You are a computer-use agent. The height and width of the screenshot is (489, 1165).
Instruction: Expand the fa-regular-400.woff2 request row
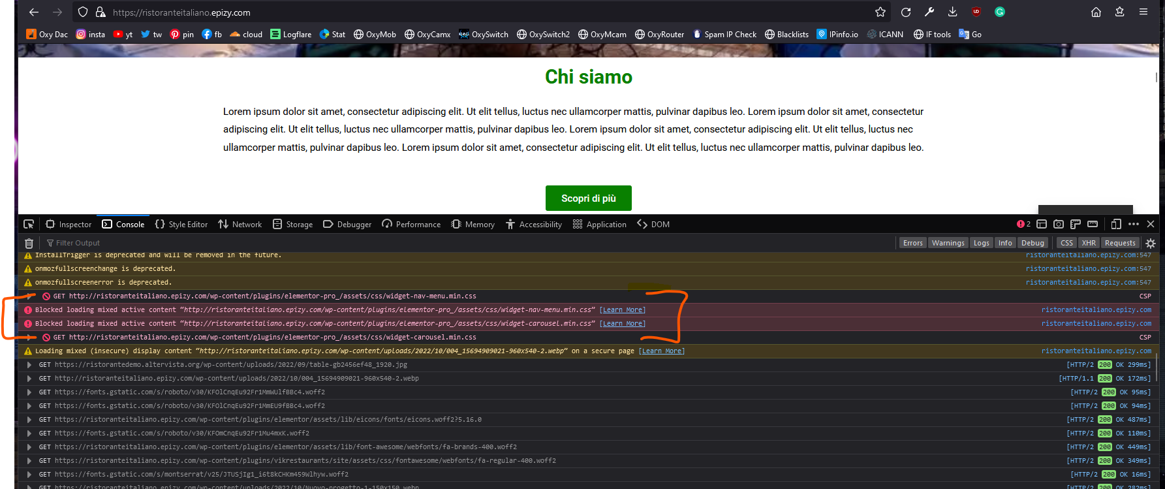(29, 461)
